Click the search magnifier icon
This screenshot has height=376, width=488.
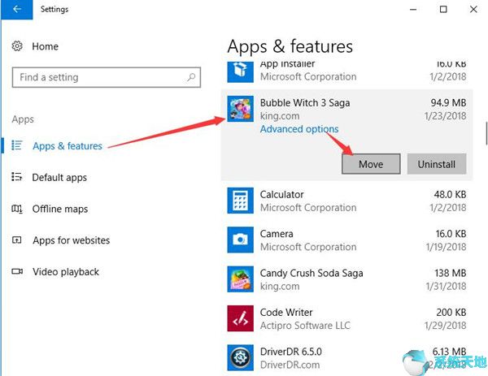[x=192, y=77]
